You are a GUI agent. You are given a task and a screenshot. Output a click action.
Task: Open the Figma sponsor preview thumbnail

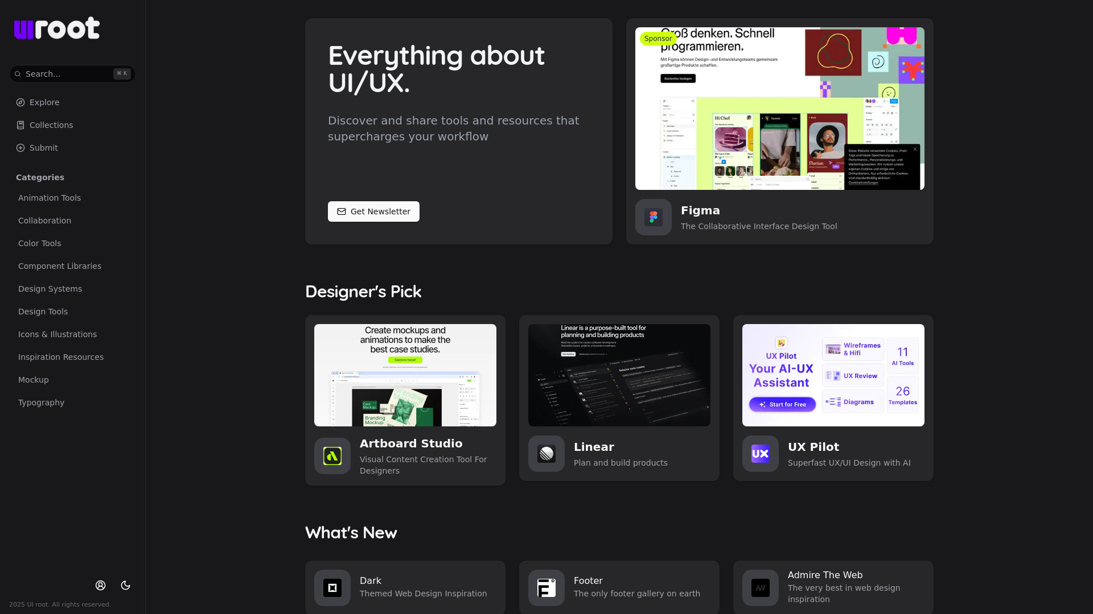[x=779, y=109]
